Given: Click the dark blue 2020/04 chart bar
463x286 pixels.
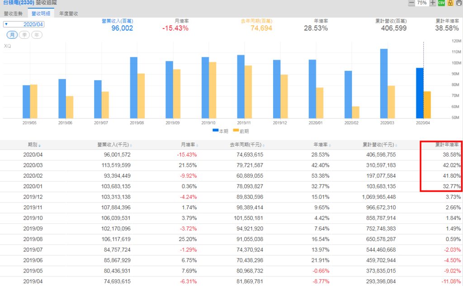Looking at the screenshot, I should click(x=420, y=93).
